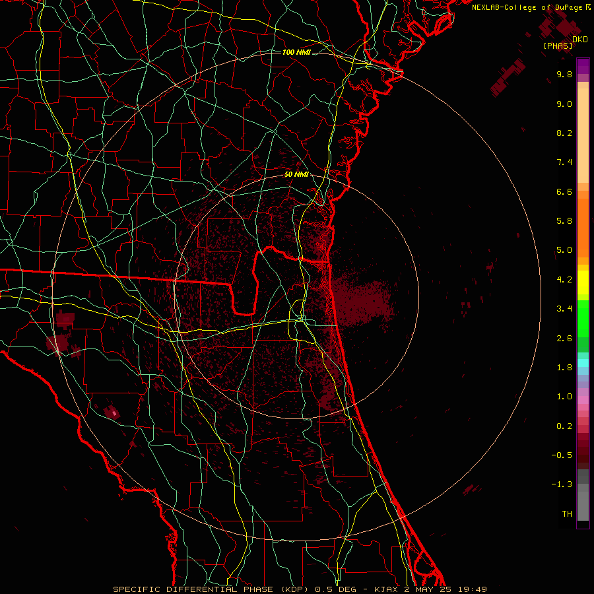Click the 7.4 scale value
This screenshot has width=594, height=594.
click(x=564, y=162)
